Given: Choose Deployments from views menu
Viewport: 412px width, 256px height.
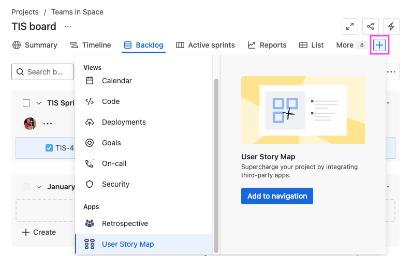Looking at the screenshot, I should [124, 122].
